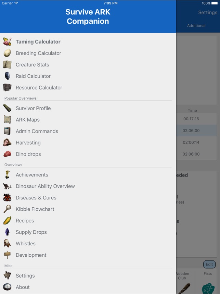Tap the compass icon next to About
220x294 pixels.
[x=7, y=287]
